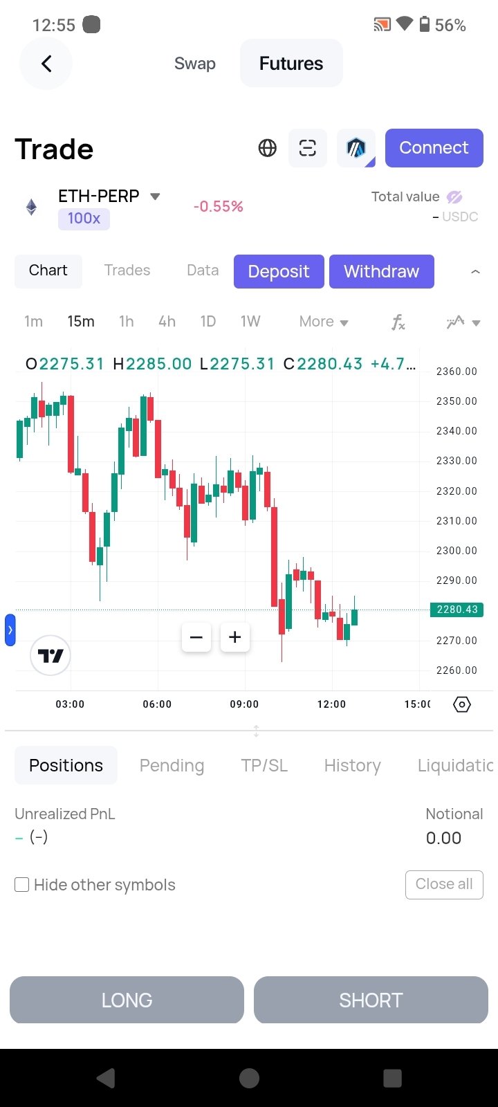The height and width of the screenshot is (1107, 498).
Task: Open the chart indicators fx icon
Action: [398, 322]
